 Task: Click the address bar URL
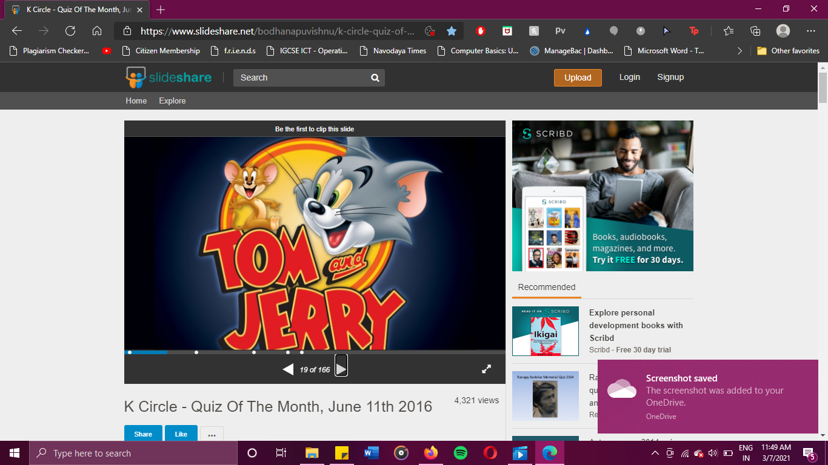point(278,31)
